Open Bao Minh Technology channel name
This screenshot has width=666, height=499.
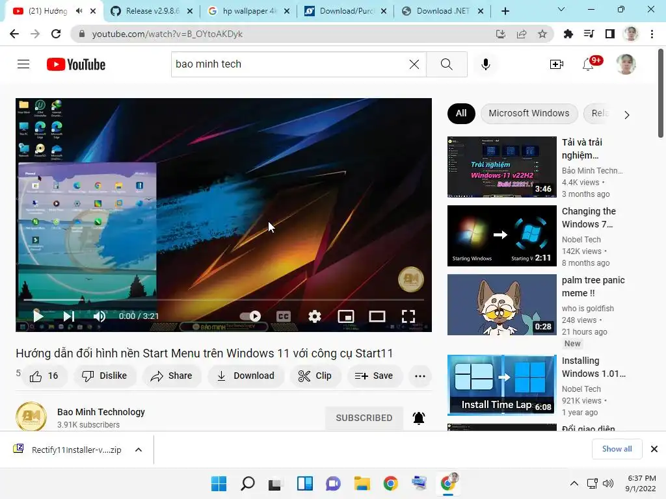[101, 412]
